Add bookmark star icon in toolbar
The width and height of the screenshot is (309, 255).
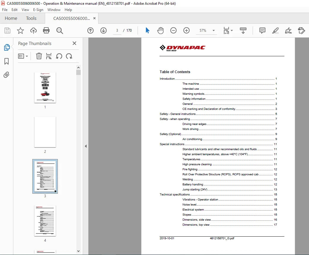click(x=20, y=31)
